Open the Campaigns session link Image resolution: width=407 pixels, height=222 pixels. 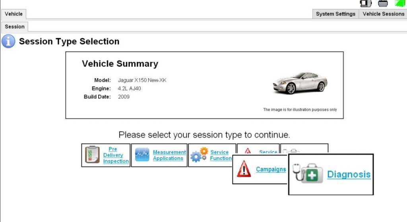pyautogui.click(x=271, y=170)
